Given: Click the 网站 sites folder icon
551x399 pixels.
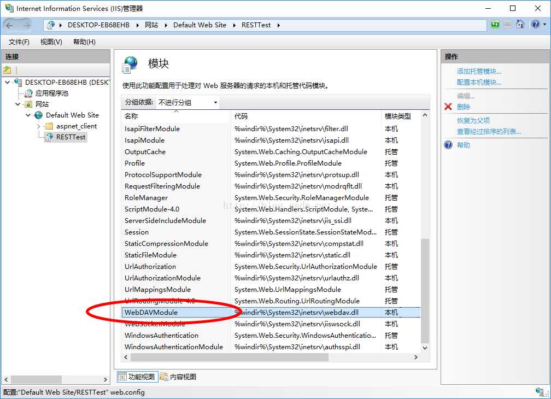Looking at the screenshot, I should (x=28, y=104).
